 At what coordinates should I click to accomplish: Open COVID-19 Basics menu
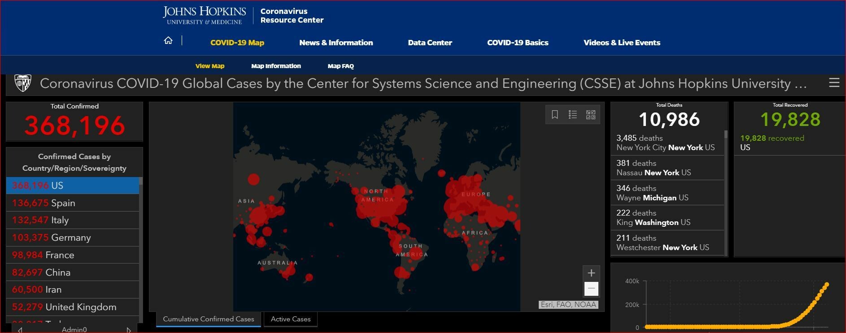(518, 43)
